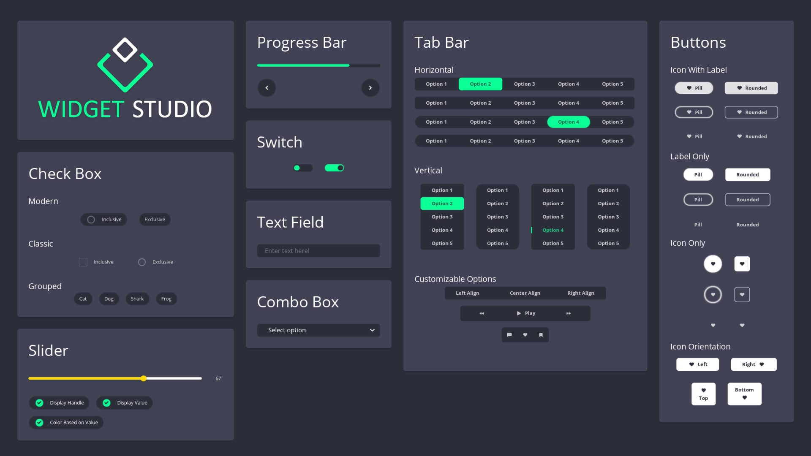Check the classic Inclusive checkbox
Image resolution: width=811 pixels, height=456 pixels.
pos(83,262)
